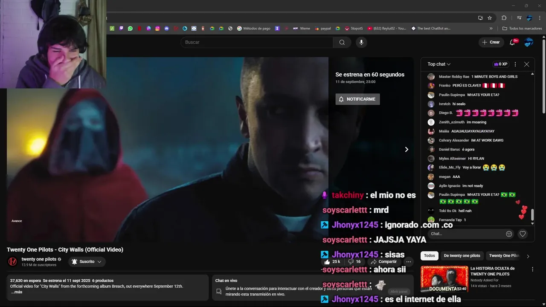Screen dimensions: 546x307
Task: Select Twenty One Pilots filter chip
Action: coord(504,256)
